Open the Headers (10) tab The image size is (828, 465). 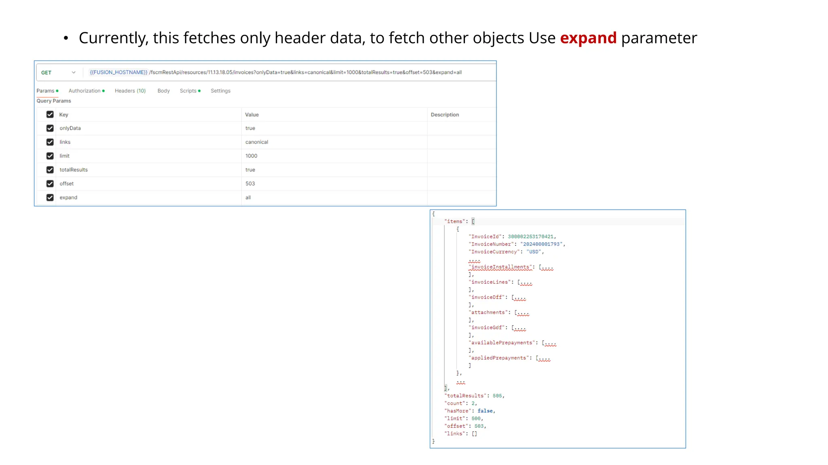tap(130, 91)
